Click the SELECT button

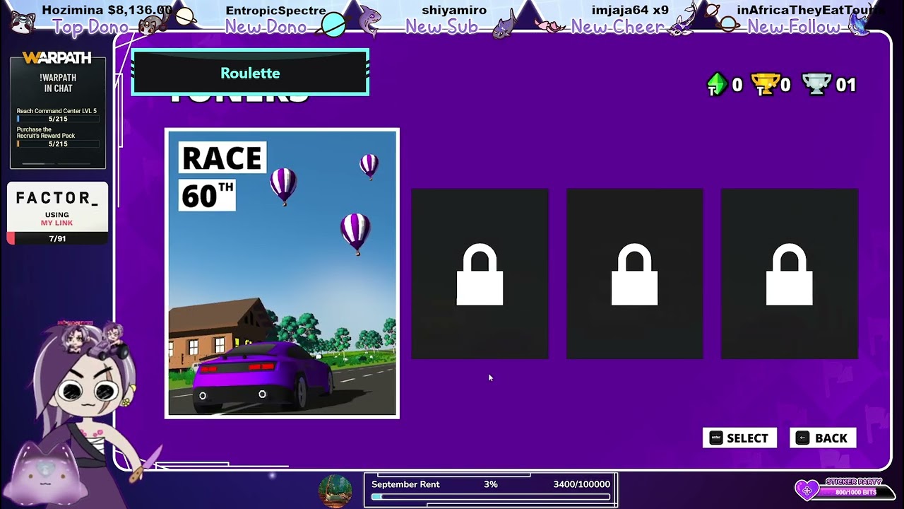[x=739, y=438]
